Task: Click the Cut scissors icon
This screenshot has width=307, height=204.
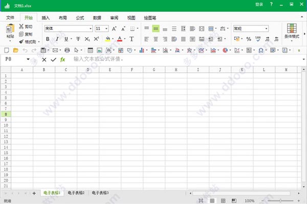Action: (x=21, y=26)
